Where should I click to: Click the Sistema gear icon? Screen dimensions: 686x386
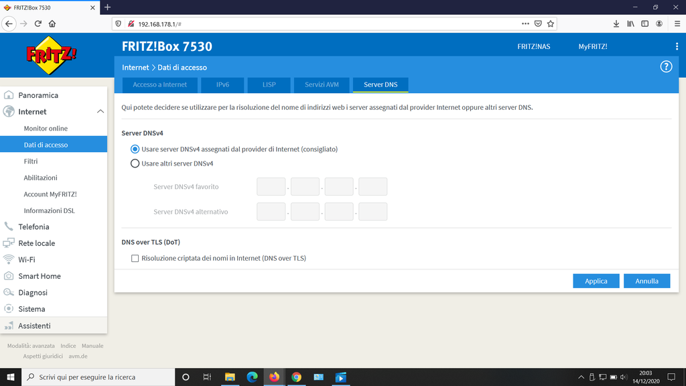(x=9, y=309)
